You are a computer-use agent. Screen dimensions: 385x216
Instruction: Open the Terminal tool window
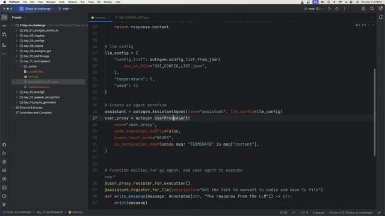click(x=4, y=188)
